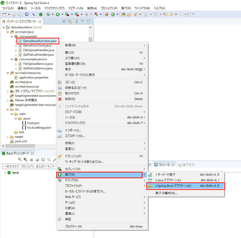Open the Run toolbar button dropdown arrow
The height and width of the screenshot is (238, 241).
[x=62, y=14]
